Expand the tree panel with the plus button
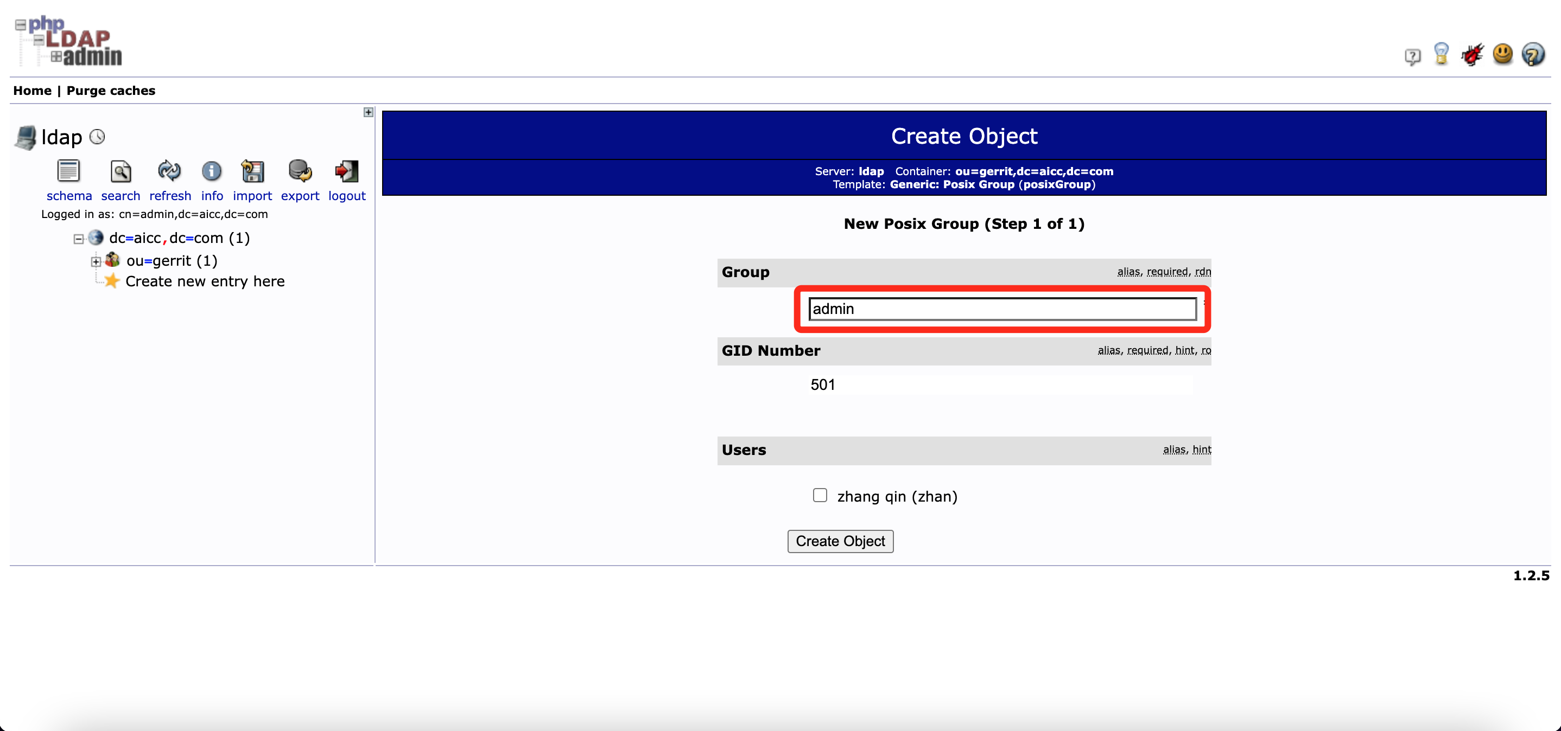The height and width of the screenshot is (731, 1561). coord(368,112)
